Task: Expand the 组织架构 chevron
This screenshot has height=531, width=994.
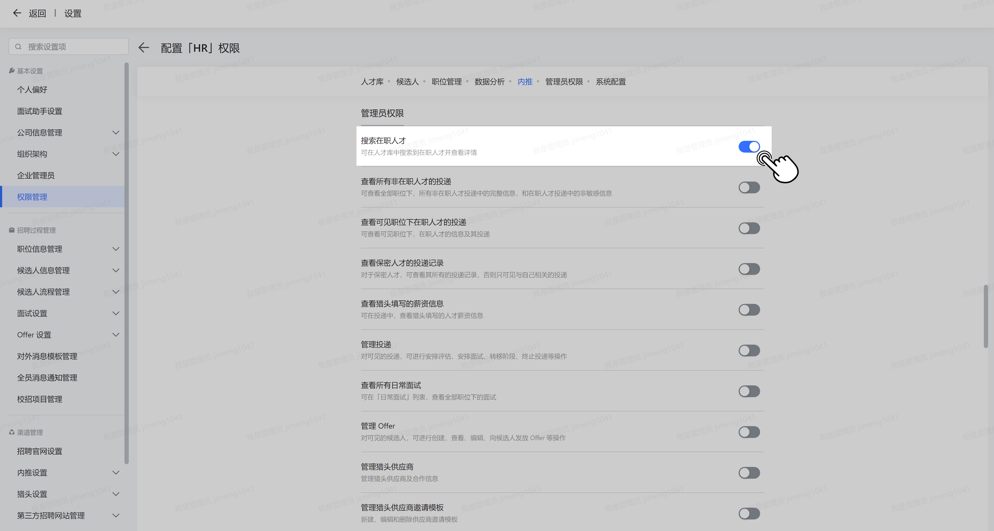Action: (116, 154)
